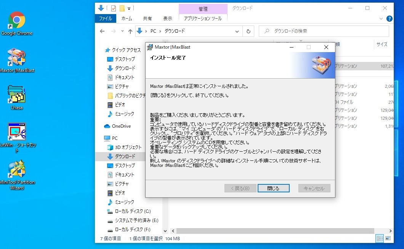Open Maxtor MaxBlast desktop shortcut
404x249 pixels.
17,61
